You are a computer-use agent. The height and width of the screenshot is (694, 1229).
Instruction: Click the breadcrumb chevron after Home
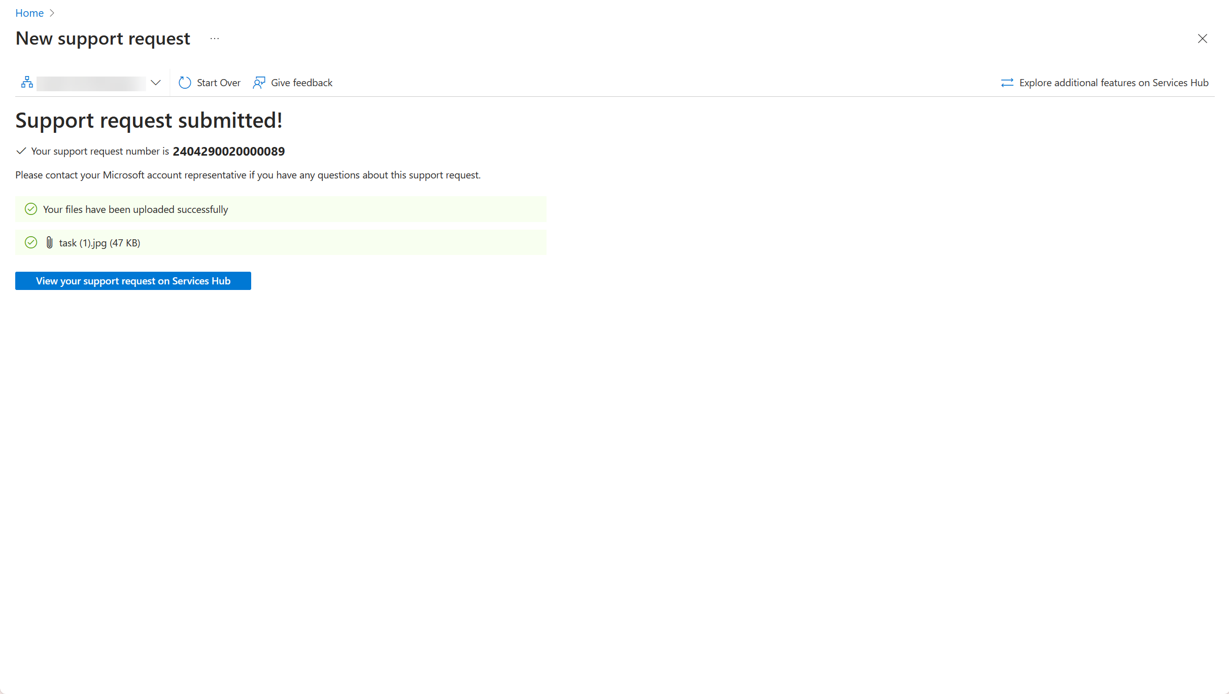[52, 13]
